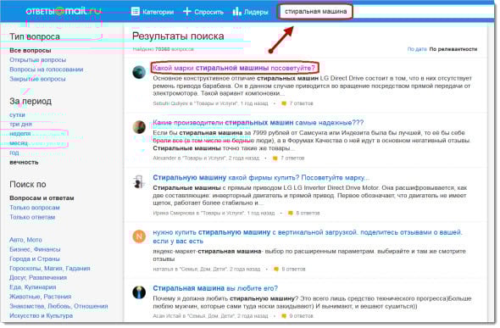Screen dimensions: 500x328
Task: Sort results По дате
Action: coord(417,49)
